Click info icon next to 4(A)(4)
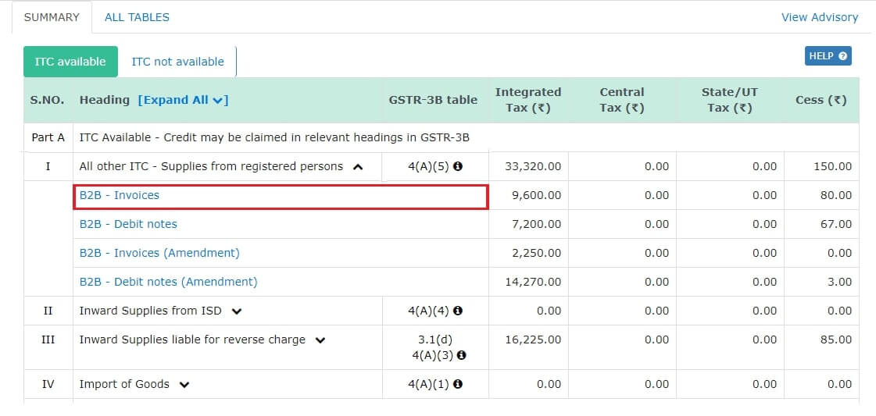This screenshot has height=416, width=876. (458, 311)
